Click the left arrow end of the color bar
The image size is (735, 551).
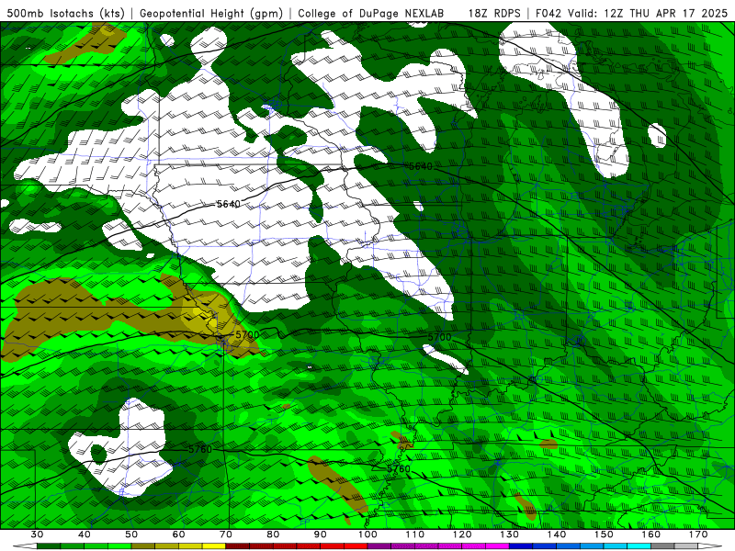(26, 545)
